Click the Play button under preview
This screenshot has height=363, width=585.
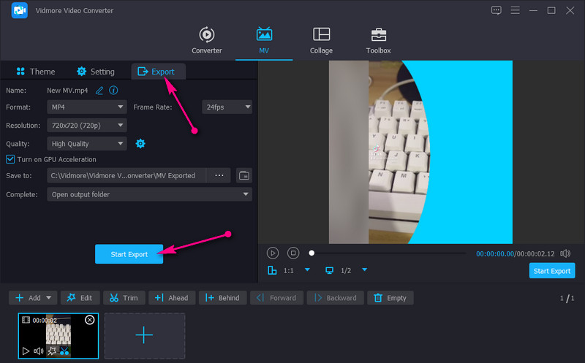point(273,253)
